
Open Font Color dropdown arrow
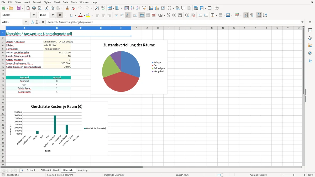click(x=84, y=15)
